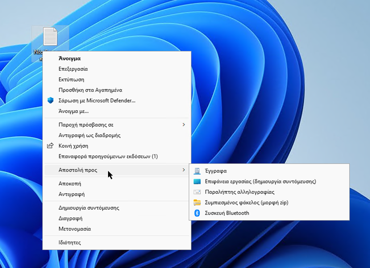Image resolution: width=370 pixels, height=268 pixels.
Task: Click the Έγγραφα documents icon
Action: click(x=197, y=171)
